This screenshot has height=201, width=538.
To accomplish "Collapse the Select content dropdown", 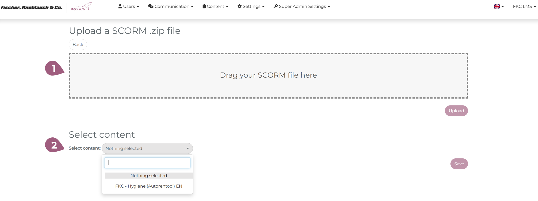I will point(147,149).
